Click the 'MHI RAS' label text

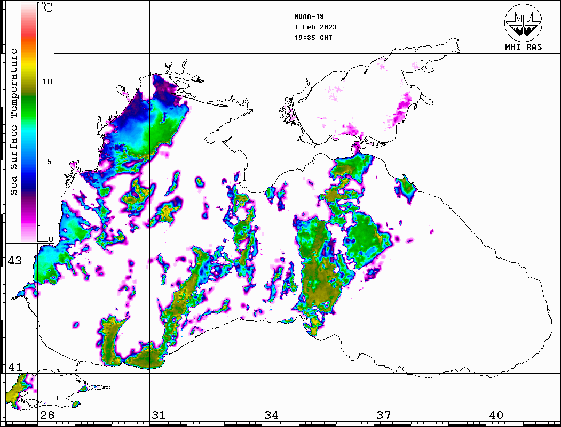tap(524, 47)
